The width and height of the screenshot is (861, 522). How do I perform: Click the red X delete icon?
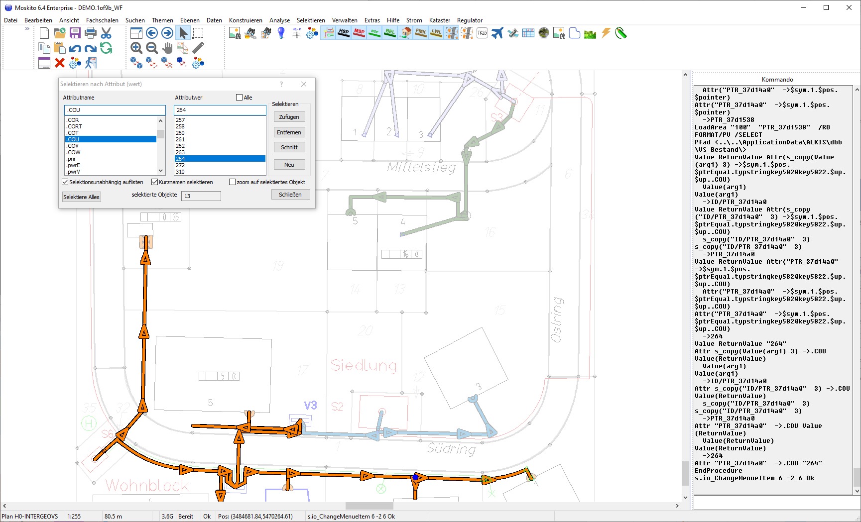[60, 63]
